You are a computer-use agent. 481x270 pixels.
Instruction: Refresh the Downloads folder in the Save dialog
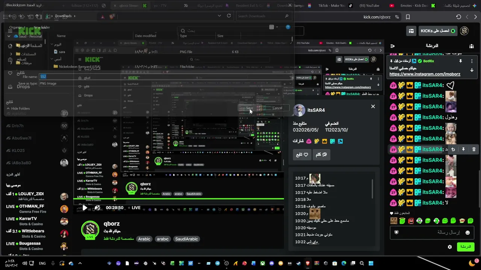point(229,16)
